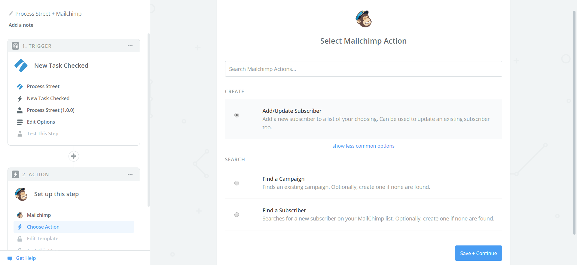Click the Add/Update Subscriber title
Image resolution: width=577 pixels, height=265 pixels.
click(x=292, y=111)
